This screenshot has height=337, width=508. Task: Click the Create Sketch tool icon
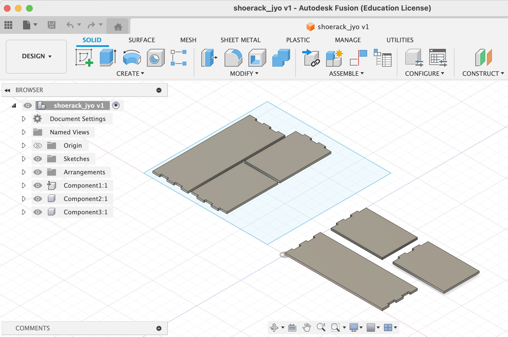point(84,57)
